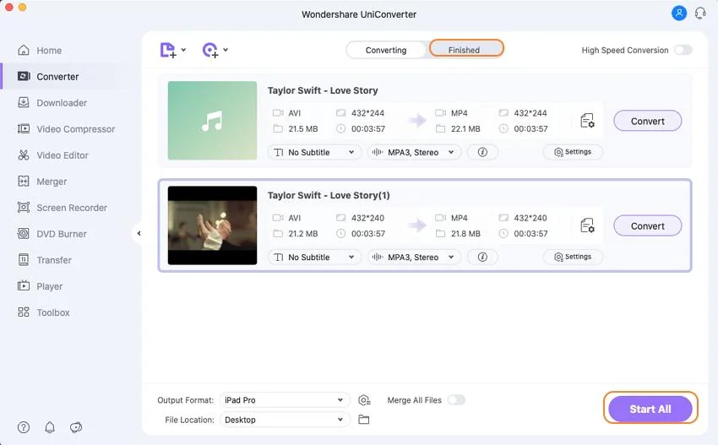Click output format custom settings gear icon
Screen dimensions: 718x445
coord(364,399)
